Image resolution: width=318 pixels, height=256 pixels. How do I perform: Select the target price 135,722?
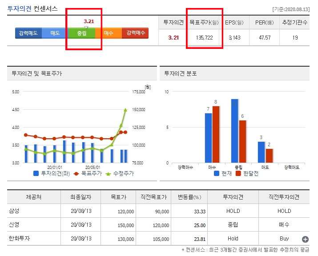[x=204, y=37]
